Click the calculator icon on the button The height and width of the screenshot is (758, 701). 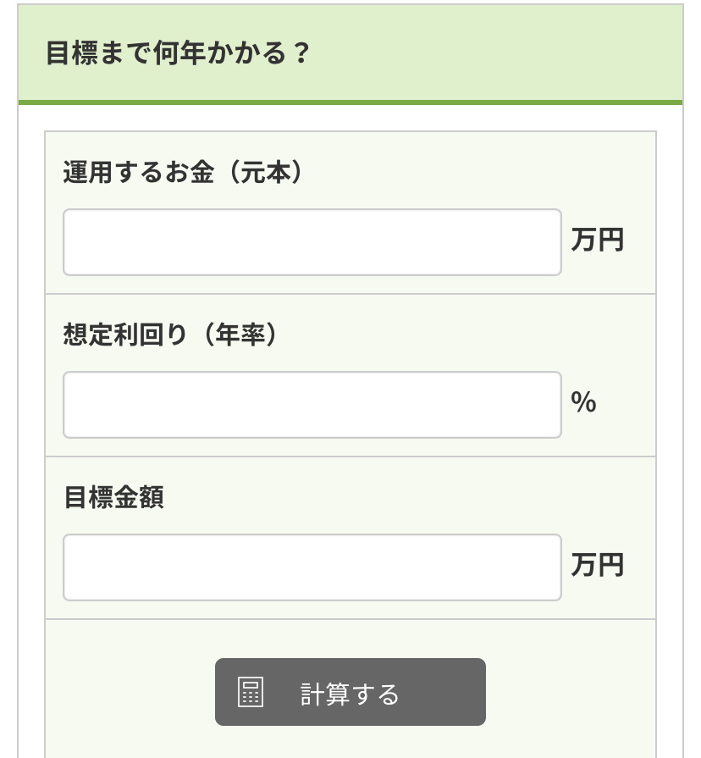(x=251, y=692)
